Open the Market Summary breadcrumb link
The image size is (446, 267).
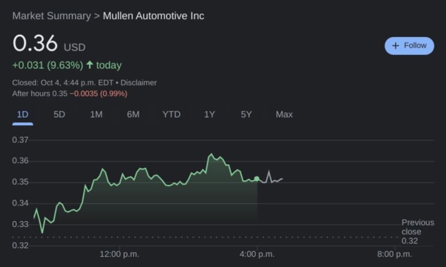51,16
